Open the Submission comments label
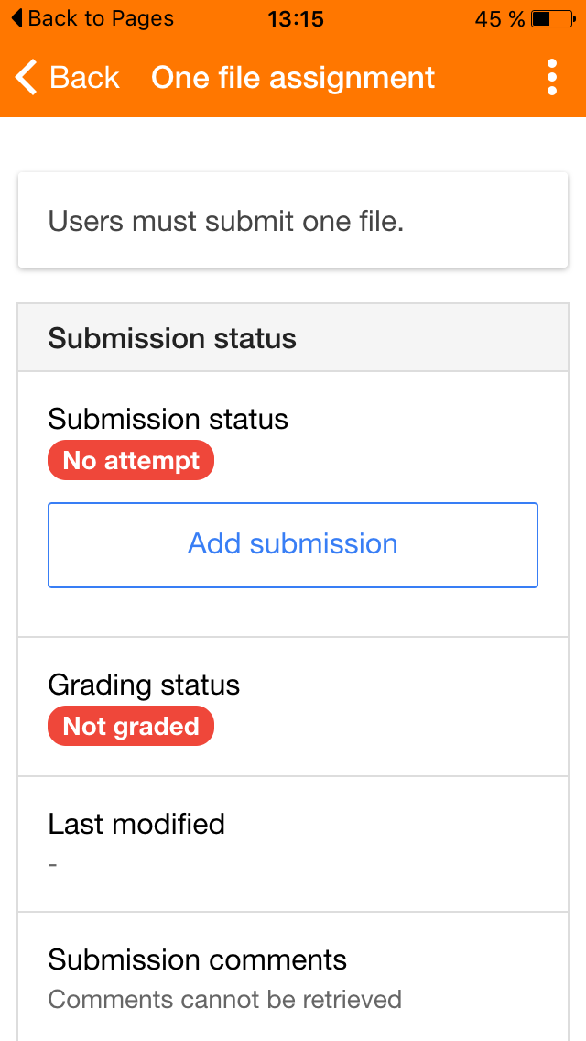This screenshot has width=586, height=1041. pos(197,959)
